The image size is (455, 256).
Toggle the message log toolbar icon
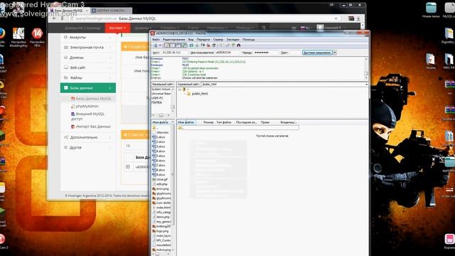point(166,46)
